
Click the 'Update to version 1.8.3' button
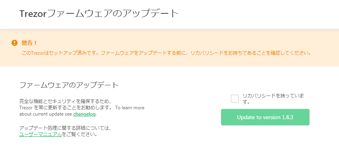(x=265, y=117)
